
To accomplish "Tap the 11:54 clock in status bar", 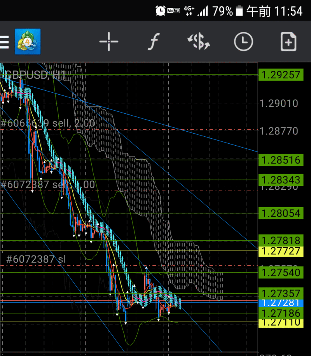I will pos(288,11).
